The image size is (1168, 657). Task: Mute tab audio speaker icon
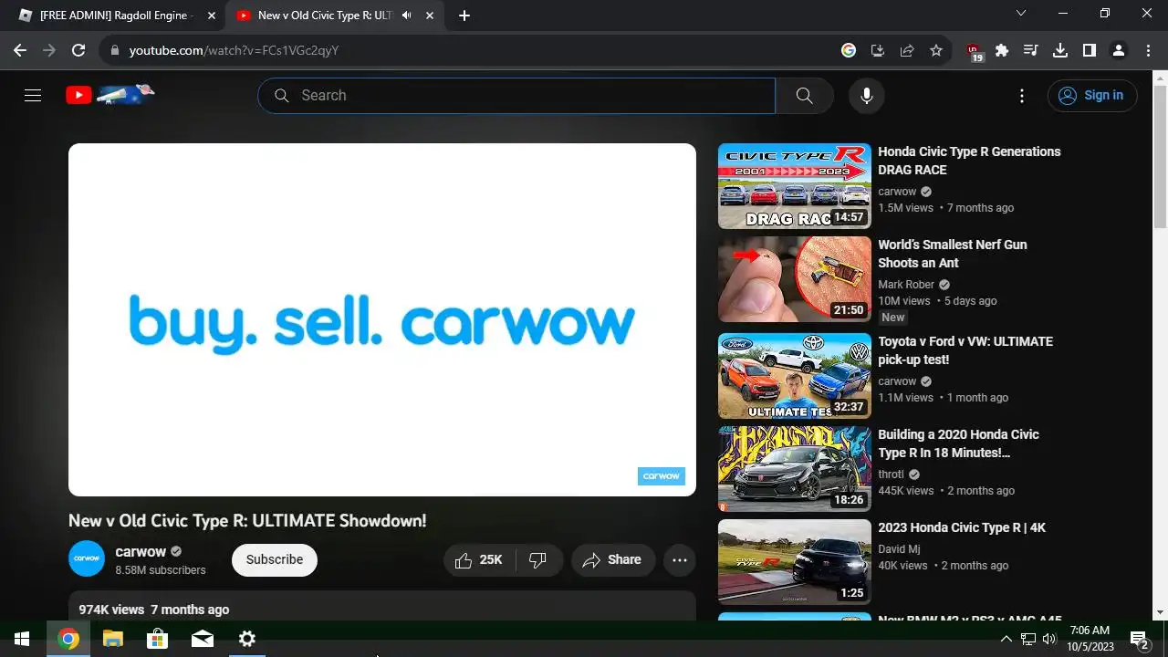406,16
